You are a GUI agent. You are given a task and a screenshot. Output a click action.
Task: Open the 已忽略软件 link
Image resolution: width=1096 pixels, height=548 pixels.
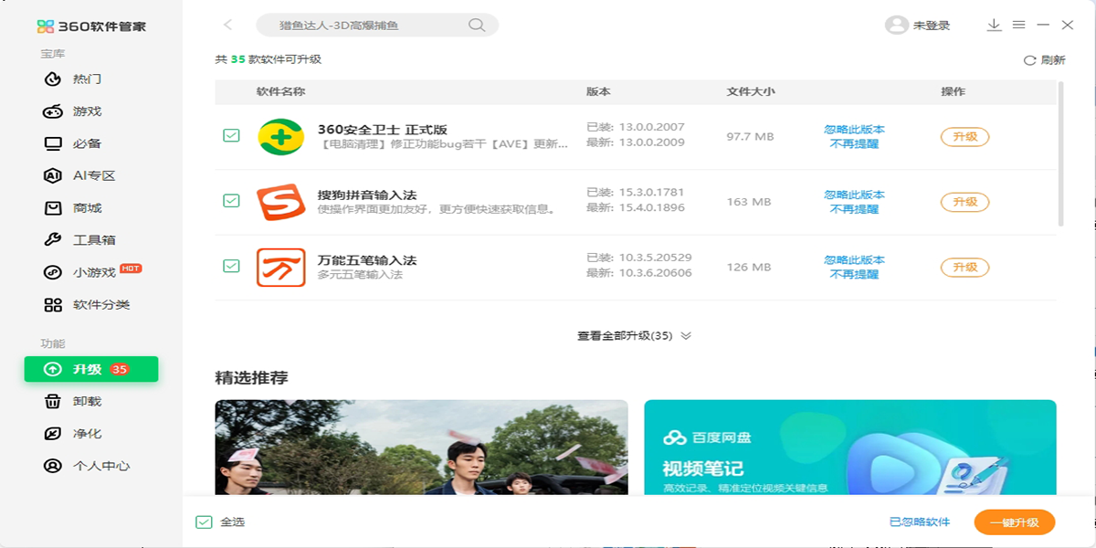click(x=919, y=522)
